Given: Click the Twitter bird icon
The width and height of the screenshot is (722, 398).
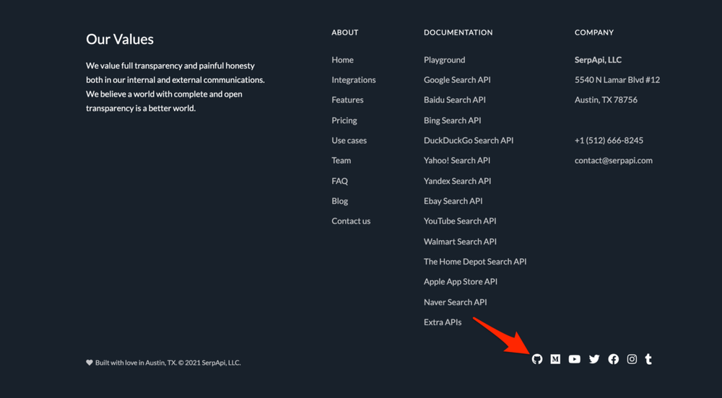Looking at the screenshot, I should pyautogui.click(x=594, y=359).
